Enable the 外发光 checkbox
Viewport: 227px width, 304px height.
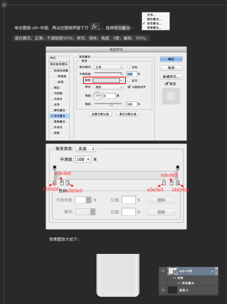(x=52, y=127)
